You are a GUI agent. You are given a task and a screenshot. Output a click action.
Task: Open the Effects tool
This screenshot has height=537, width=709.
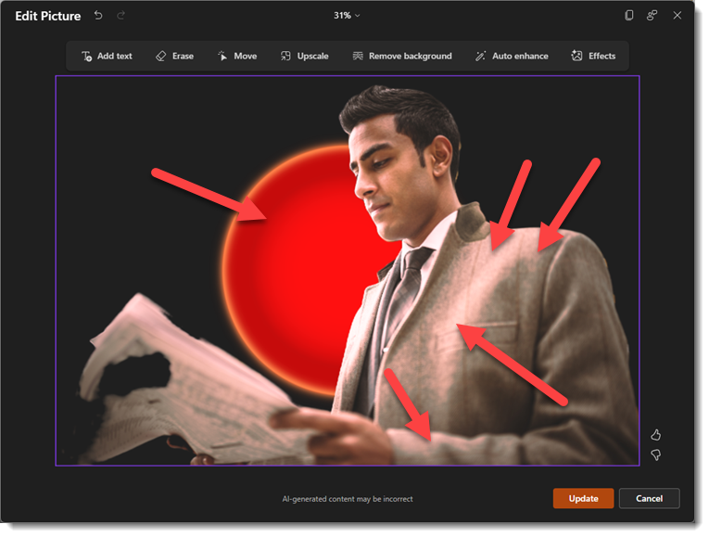click(593, 57)
